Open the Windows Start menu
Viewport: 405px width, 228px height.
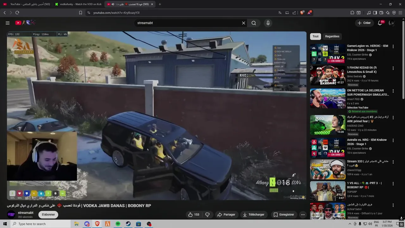point(5,224)
